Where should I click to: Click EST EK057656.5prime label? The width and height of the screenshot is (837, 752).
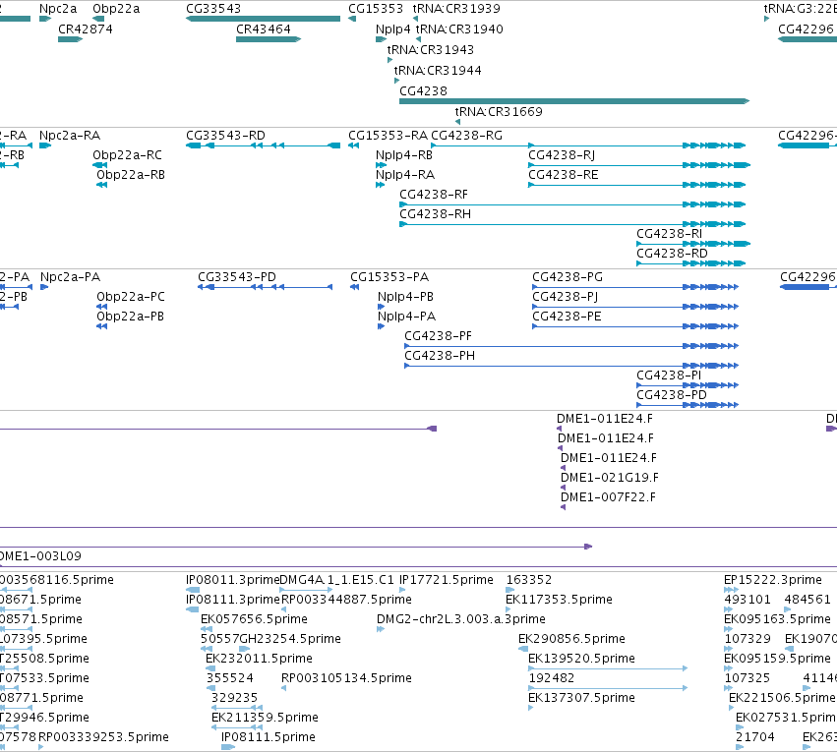pyautogui.click(x=254, y=619)
